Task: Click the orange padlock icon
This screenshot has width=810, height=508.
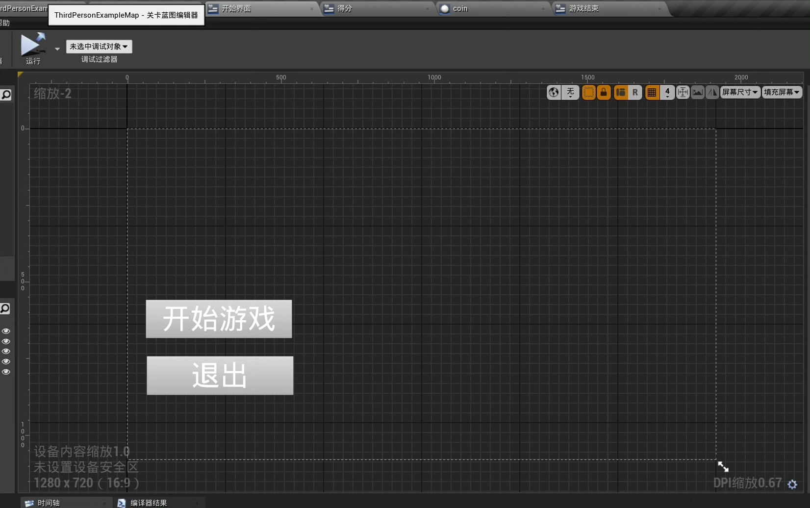Action: pyautogui.click(x=604, y=92)
